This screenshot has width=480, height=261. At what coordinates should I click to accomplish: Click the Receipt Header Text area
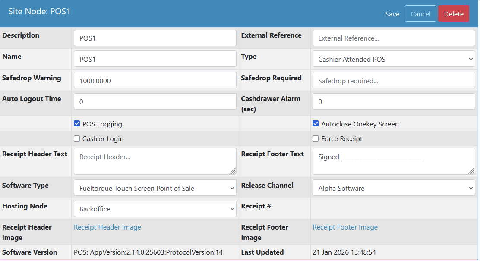pos(155,161)
